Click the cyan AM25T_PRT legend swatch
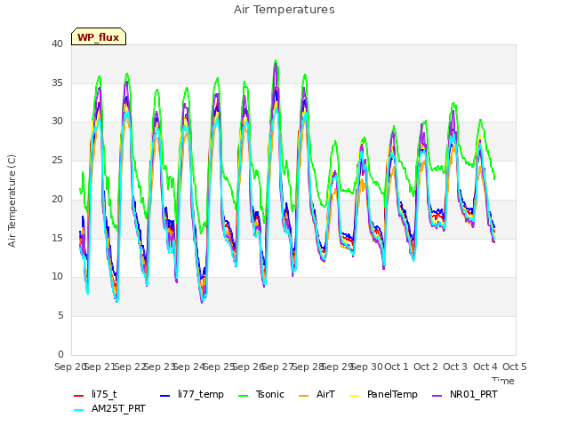The image size is (569, 426). pyautogui.click(x=79, y=409)
